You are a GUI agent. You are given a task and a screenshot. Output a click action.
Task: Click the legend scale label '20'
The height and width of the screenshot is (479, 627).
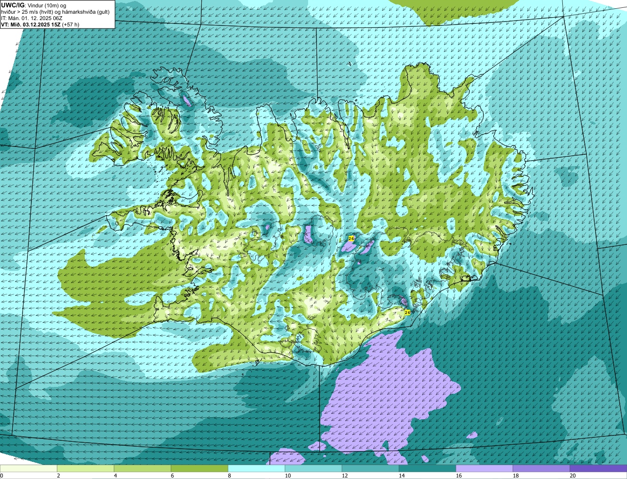573,476
